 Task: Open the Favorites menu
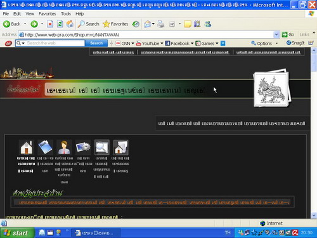47,14
